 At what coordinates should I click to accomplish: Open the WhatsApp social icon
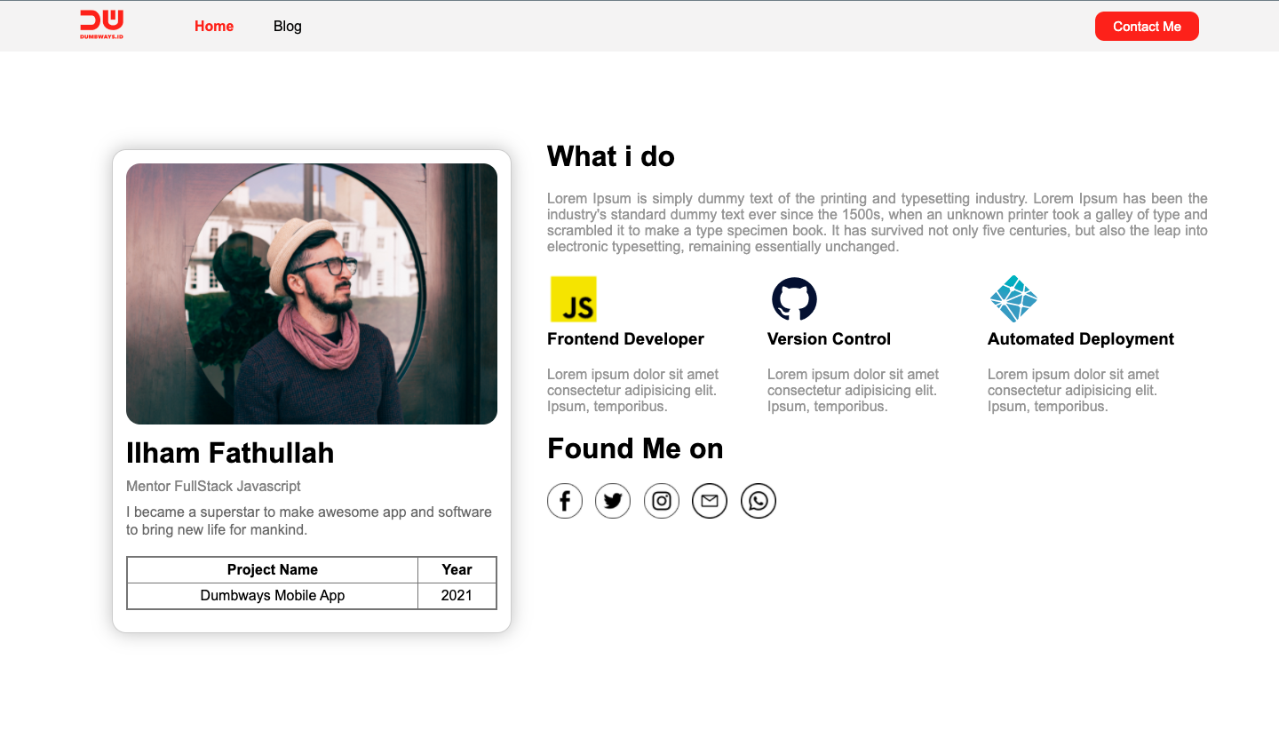point(759,501)
